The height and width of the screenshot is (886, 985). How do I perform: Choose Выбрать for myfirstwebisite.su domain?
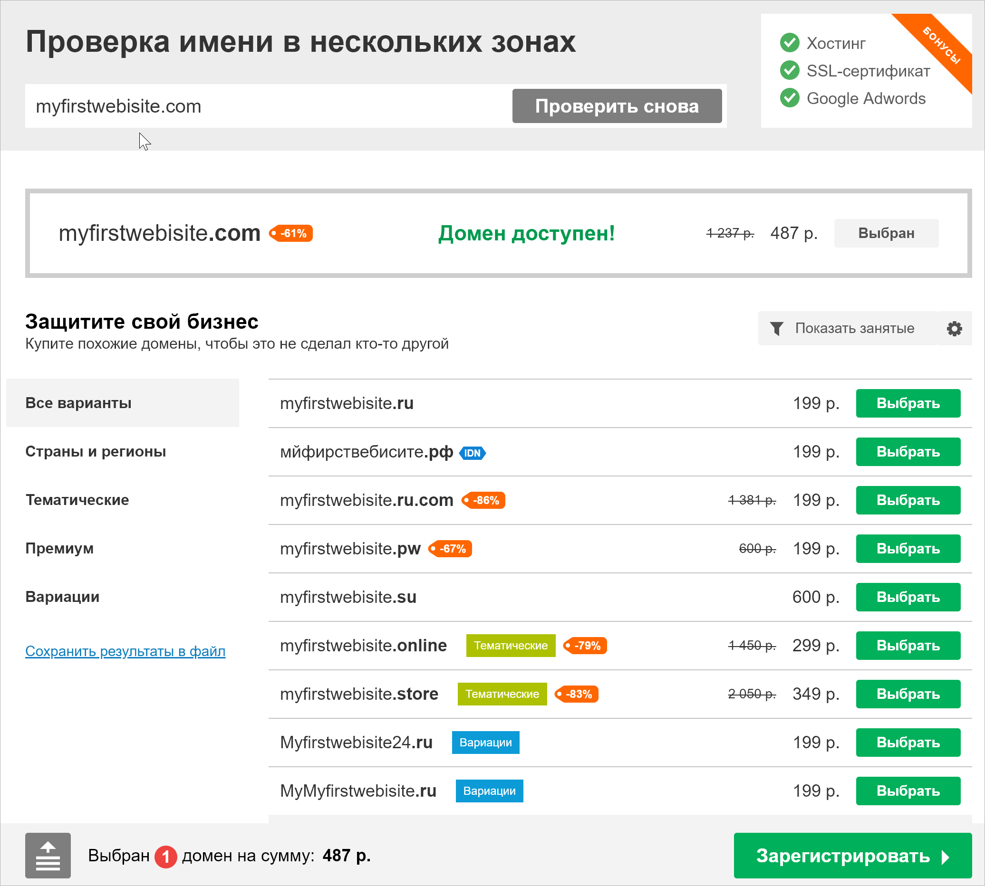(x=908, y=597)
